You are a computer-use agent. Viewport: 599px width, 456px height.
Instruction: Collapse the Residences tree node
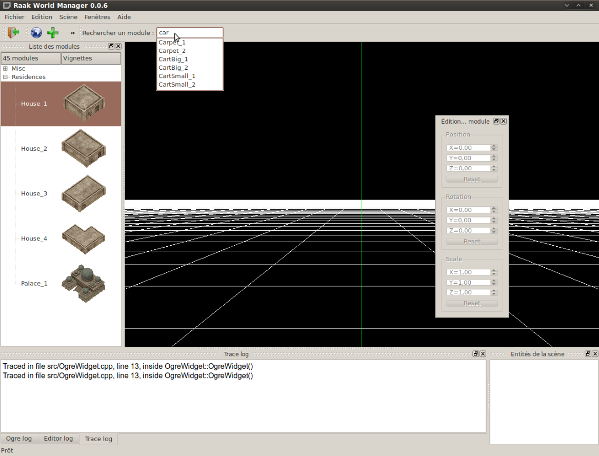[x=5, y=77]
